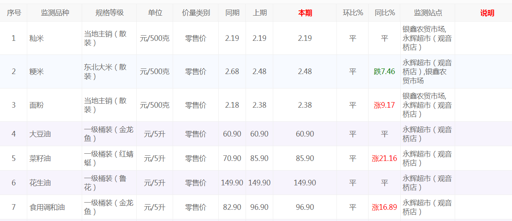This screenshot has width=512, height=221.
Task: Select the 面粉 row name
Action: pyautogui.click(x=37, y=105)
